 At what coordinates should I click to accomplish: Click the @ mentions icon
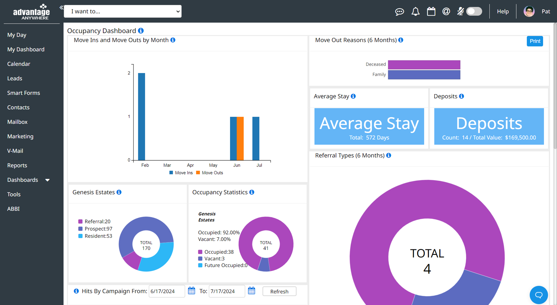point(446,12)
